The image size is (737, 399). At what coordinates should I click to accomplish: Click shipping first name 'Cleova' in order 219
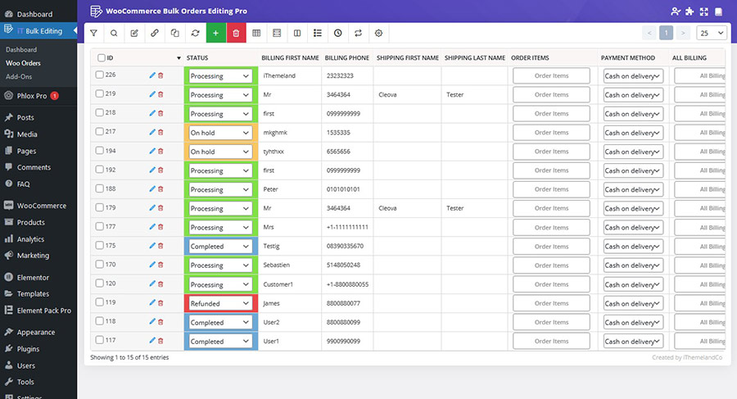[x=387, y=94]
